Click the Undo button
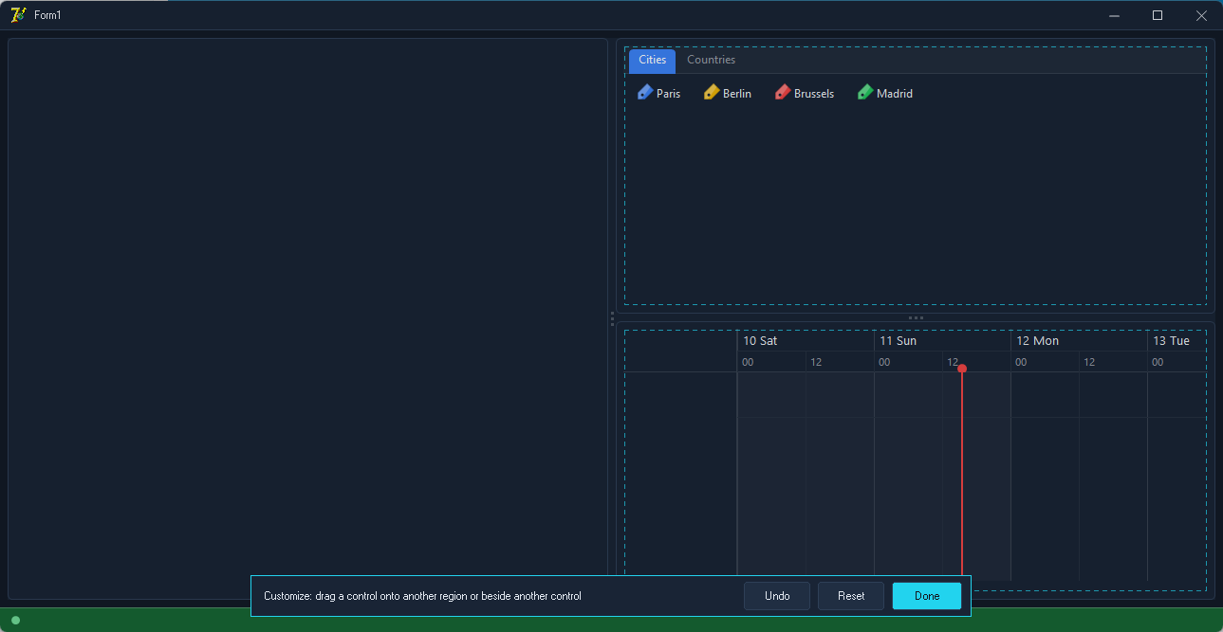 (777, 596)
